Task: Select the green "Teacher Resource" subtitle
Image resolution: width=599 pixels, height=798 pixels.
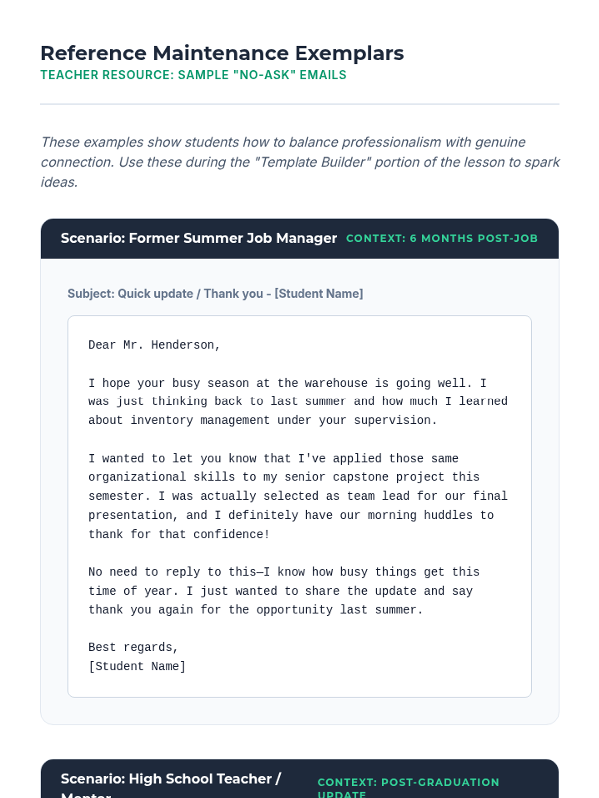Action: coord(193,75)
